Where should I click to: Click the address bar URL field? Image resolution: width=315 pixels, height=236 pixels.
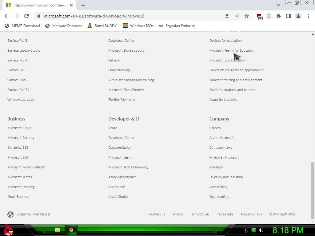tap(129, 16)
